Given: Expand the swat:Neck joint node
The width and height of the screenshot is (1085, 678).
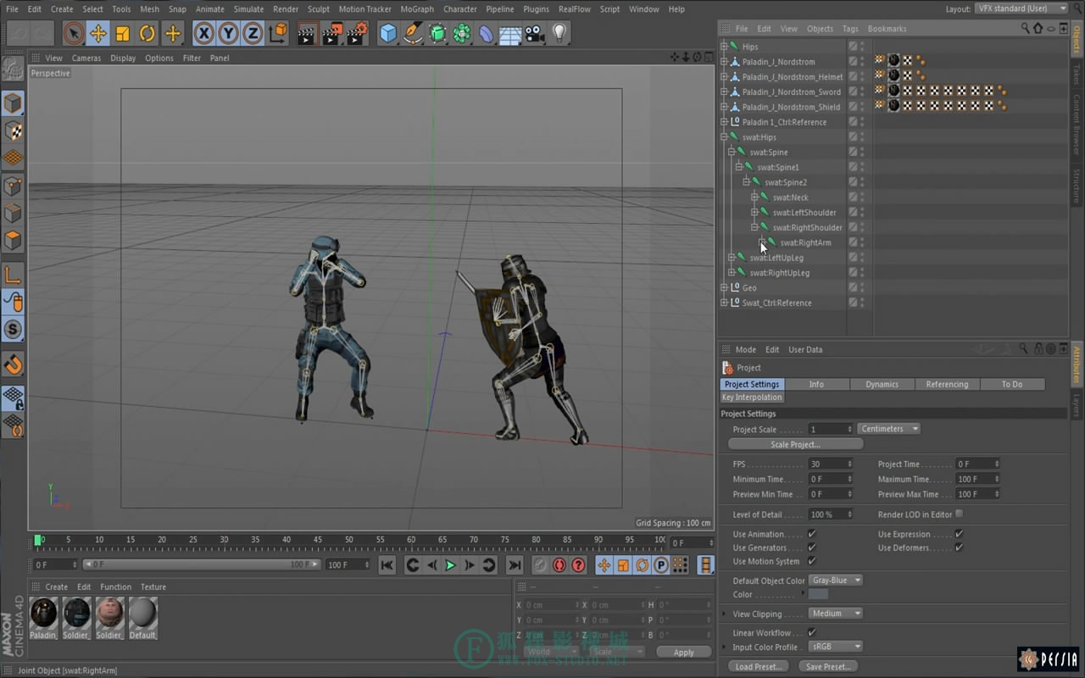Looking at the screenshot, I should click(754, 197).
